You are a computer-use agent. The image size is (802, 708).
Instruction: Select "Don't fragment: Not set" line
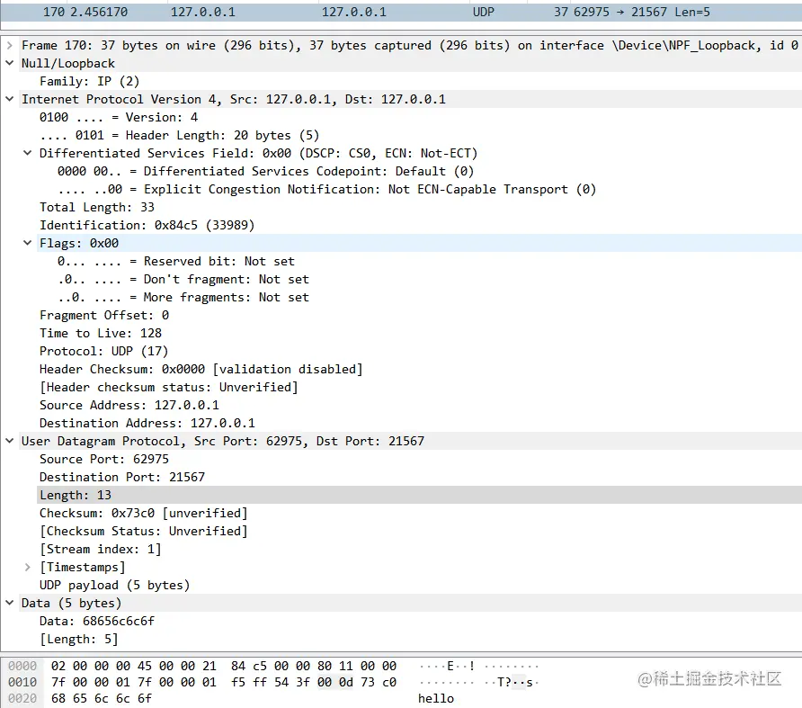click(183, 280)
